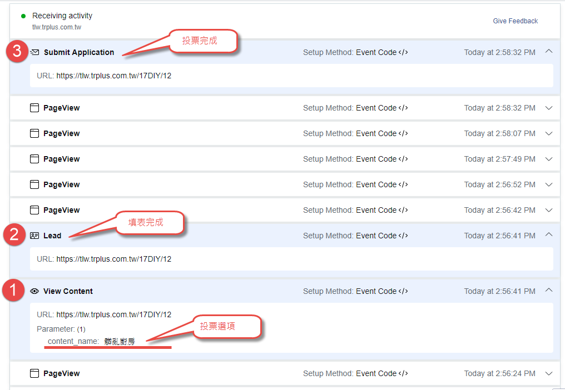Collapse the Lead event details
This screenshot has height=390, width=565.
coord(549,234)
